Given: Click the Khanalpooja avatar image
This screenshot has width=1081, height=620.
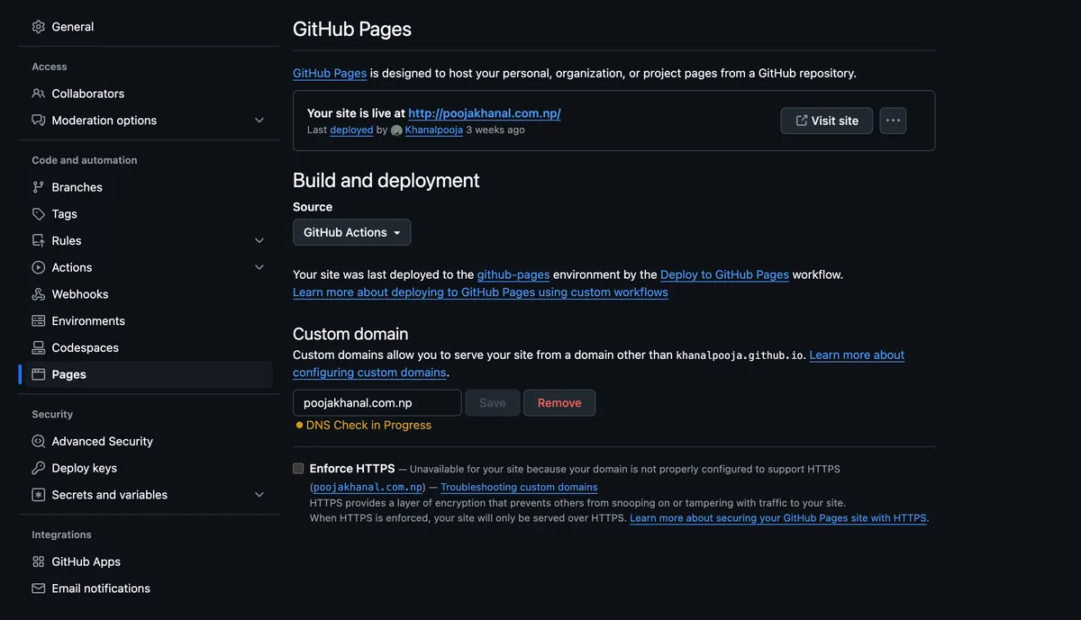Looking at the screenshot, I should coord(396,130).
